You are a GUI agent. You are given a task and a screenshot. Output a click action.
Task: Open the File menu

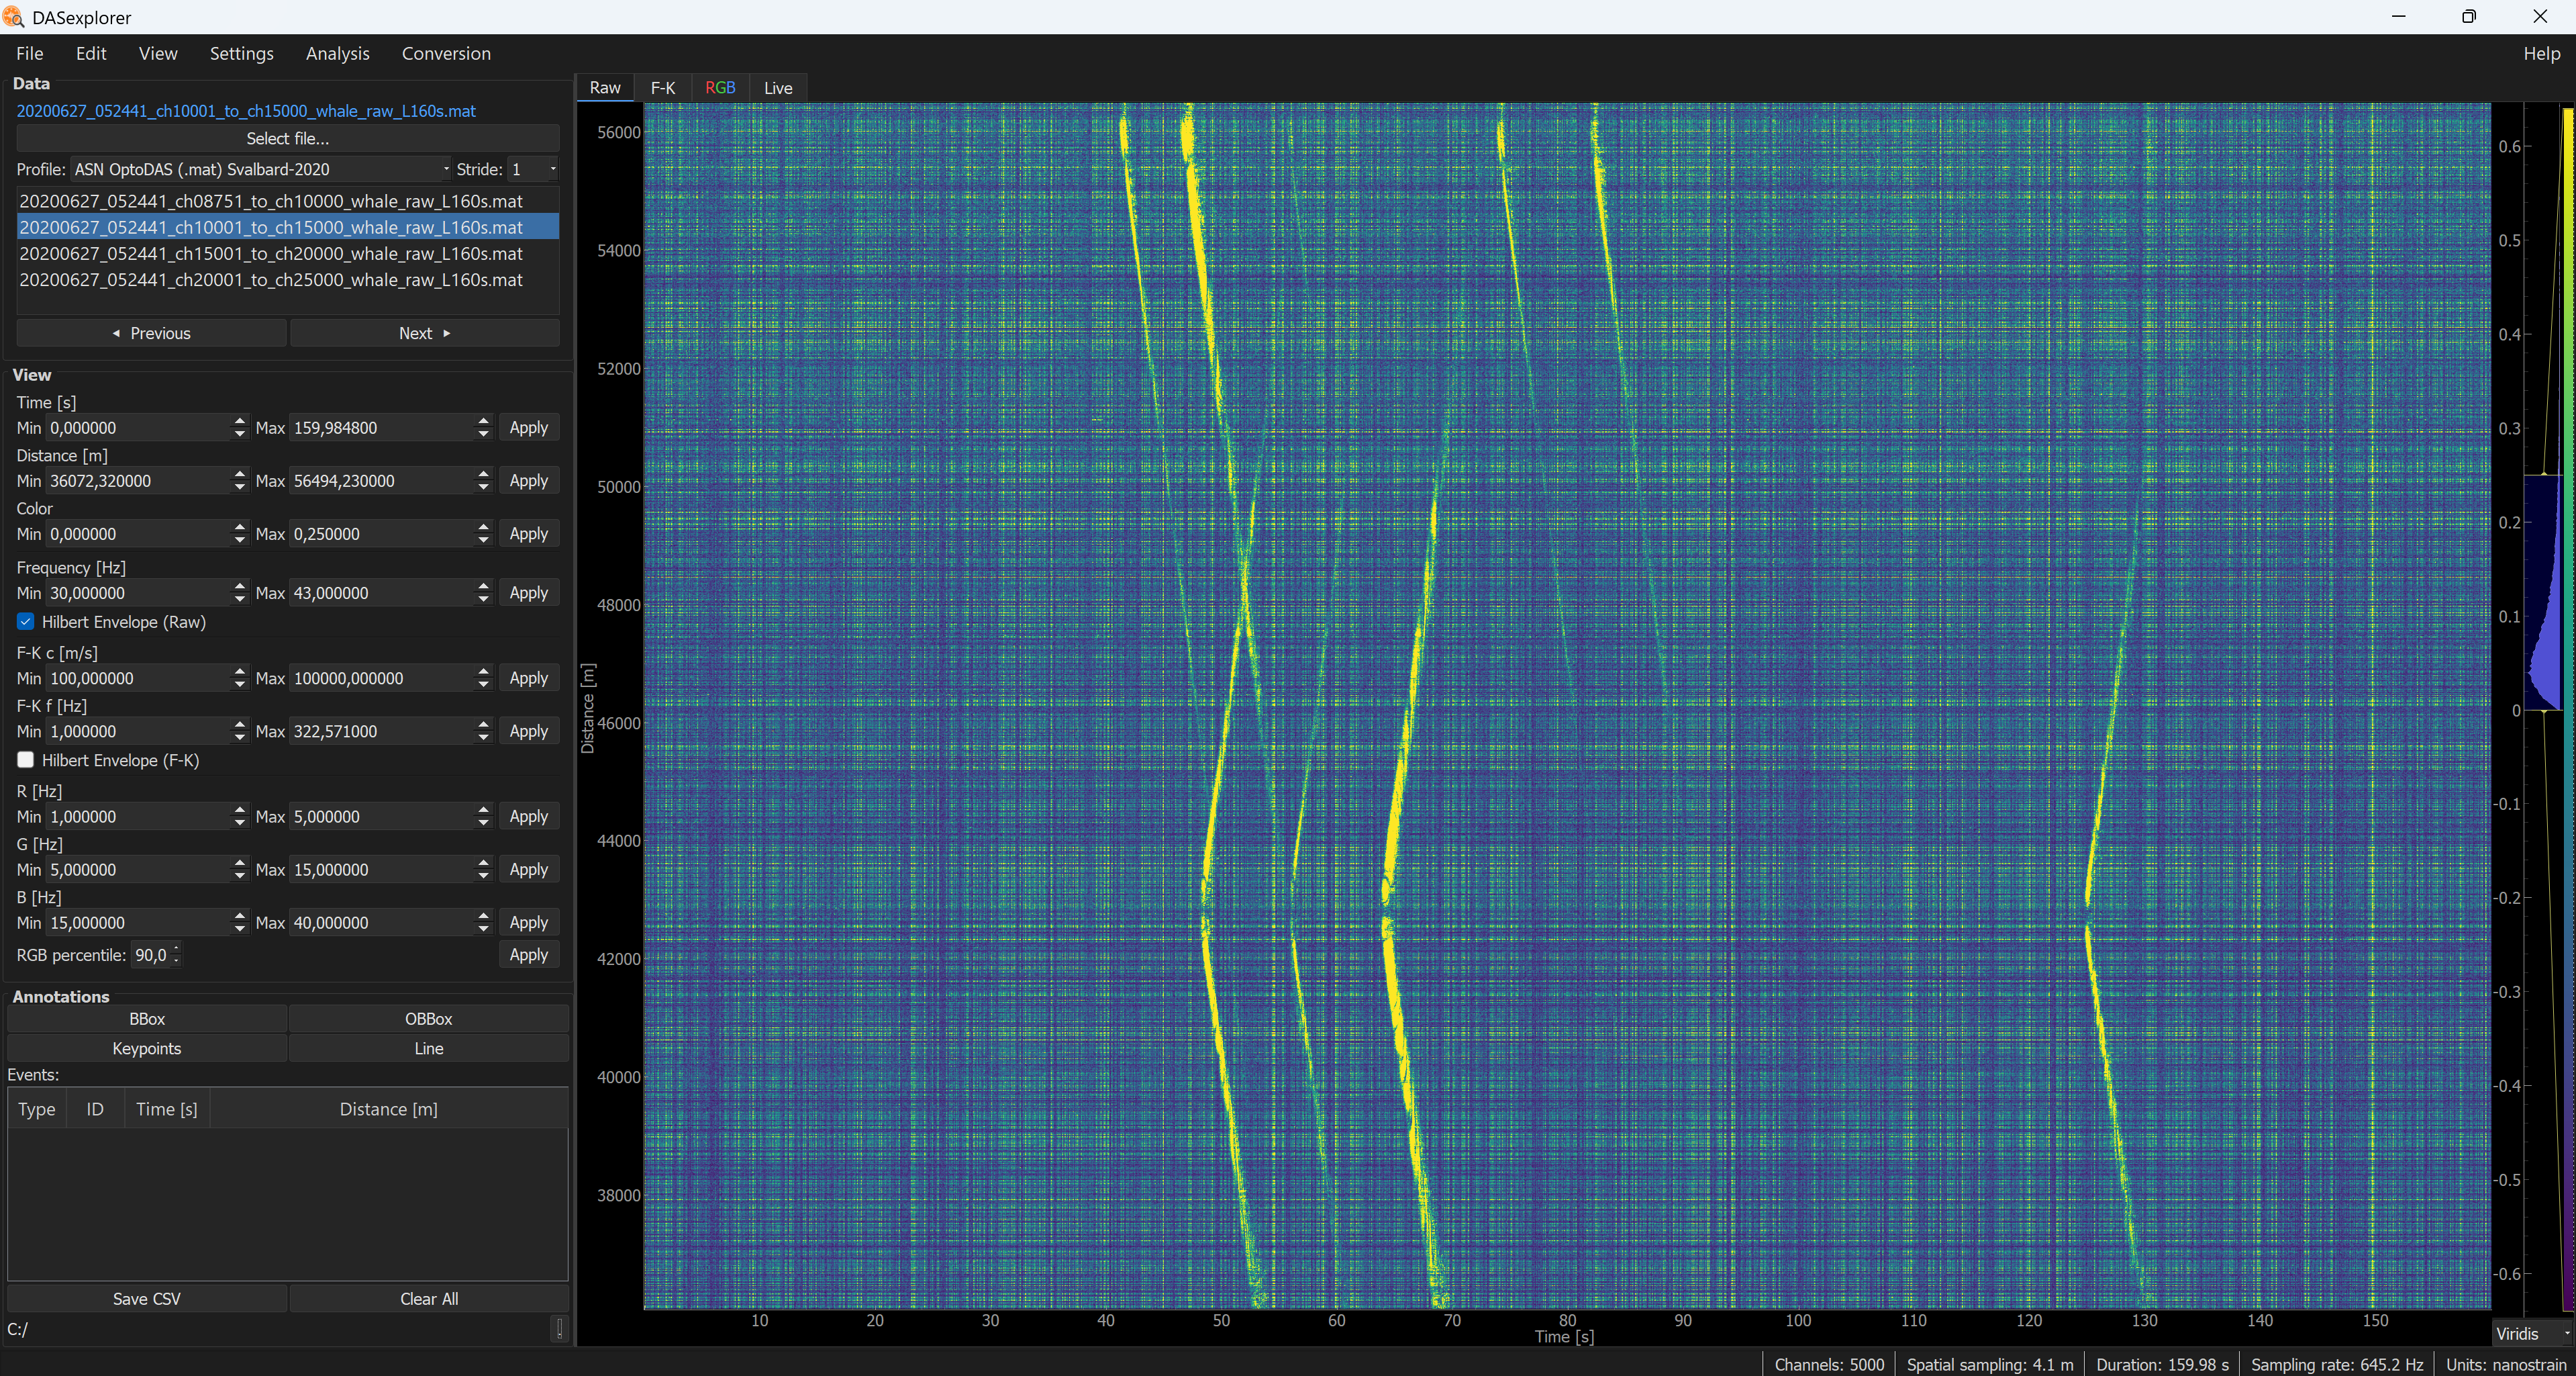[30, 53]
